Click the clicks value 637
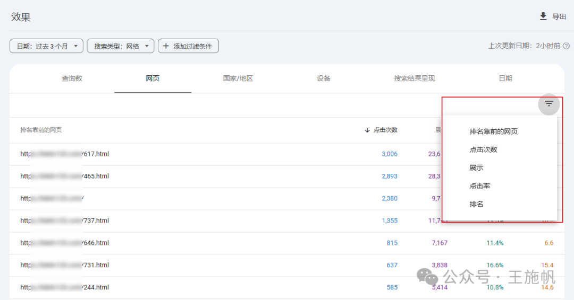 click(392, 266)
